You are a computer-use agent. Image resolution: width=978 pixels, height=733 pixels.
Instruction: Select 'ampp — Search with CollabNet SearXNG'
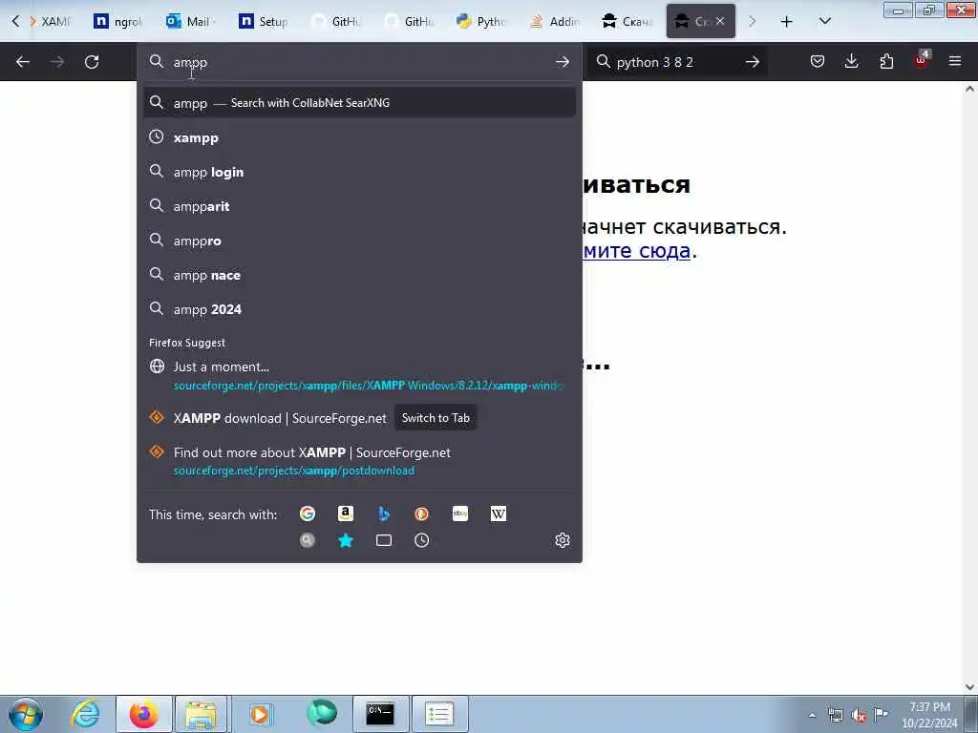pos(359,103)
